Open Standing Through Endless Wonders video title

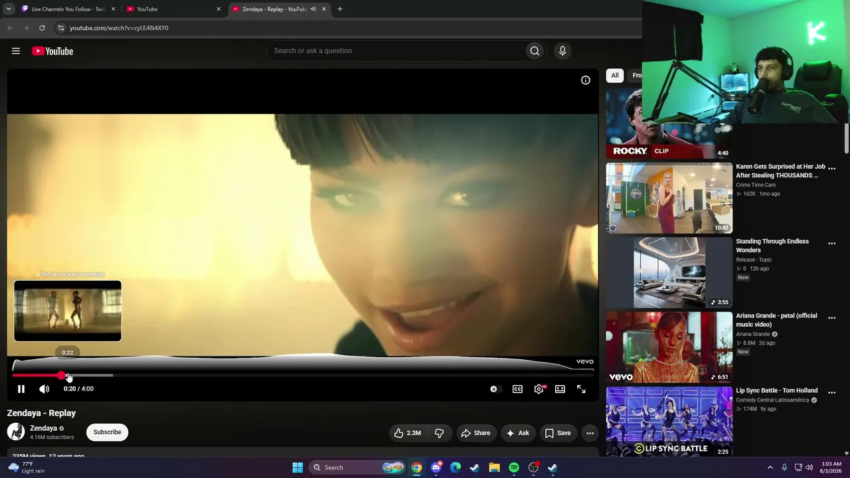(x=772, y=246)
